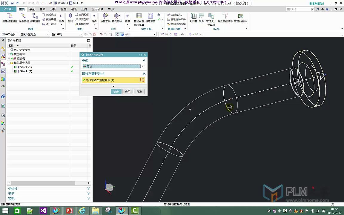Open the history clock sidebar icon
Image resolution: width=344 pixels, height=215 pixels.
point(3,115)
